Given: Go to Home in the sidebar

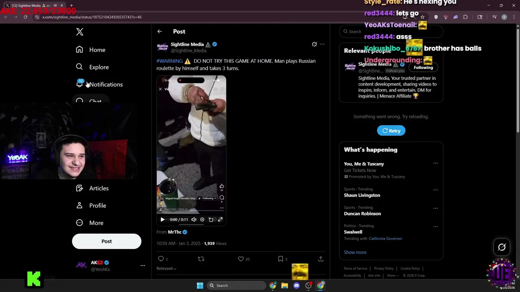Looking at the screenshot, I should point(91,49).
